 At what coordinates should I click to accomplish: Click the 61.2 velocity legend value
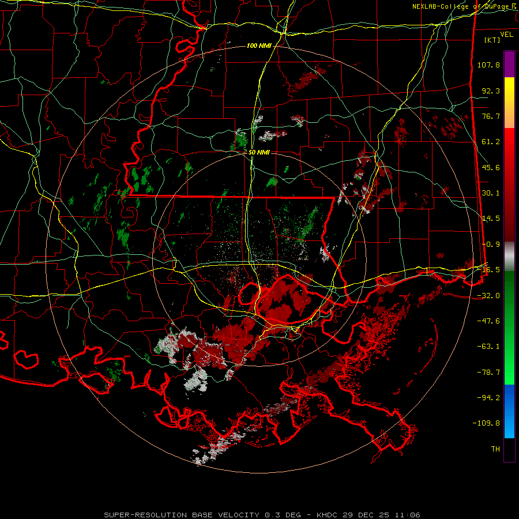[491, 142]
